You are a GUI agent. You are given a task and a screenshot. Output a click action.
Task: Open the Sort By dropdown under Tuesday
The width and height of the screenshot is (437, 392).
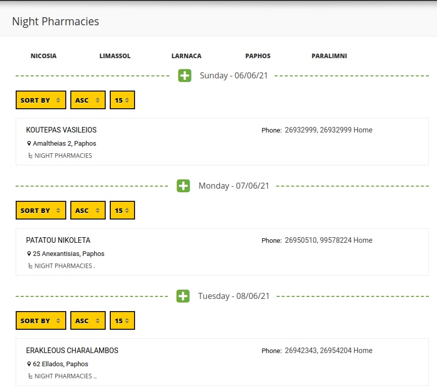click(41, 321)
